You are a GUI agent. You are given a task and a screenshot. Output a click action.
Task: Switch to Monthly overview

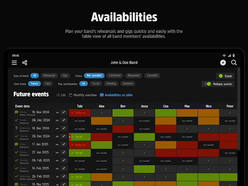[83, 95]
